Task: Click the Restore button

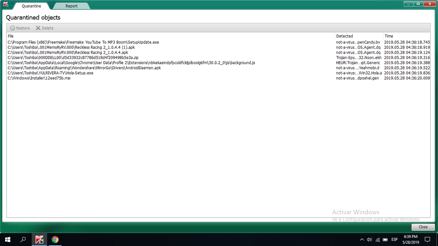Action: (20, 28)
